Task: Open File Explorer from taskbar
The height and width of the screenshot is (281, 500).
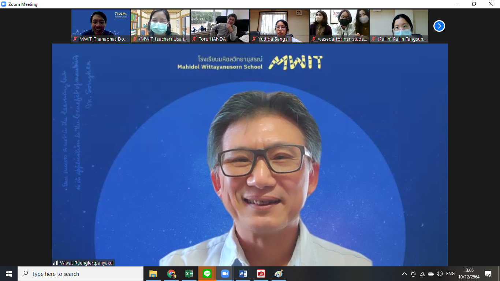Action: coord(153,274)
